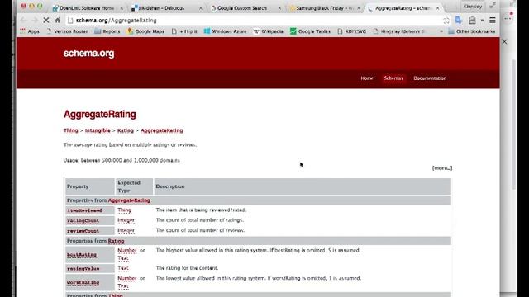The width and height of the screenshot is (529, 297).
Task: Open Wikipedia bookmark
Action: (268, 31)
